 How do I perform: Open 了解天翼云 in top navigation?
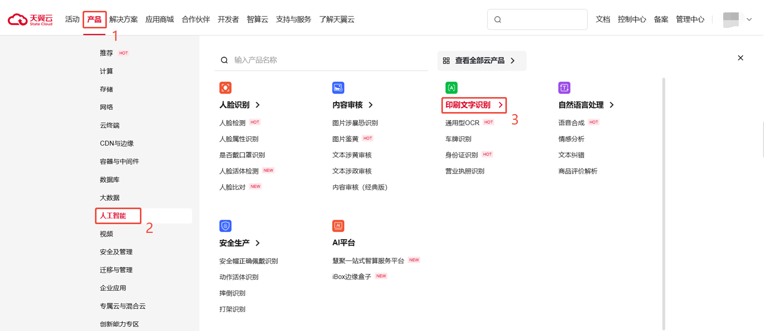(x=337, y=20)
